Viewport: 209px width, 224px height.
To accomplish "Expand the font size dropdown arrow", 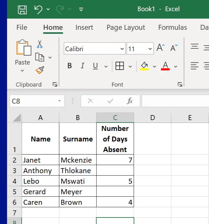I will point(150,49).
